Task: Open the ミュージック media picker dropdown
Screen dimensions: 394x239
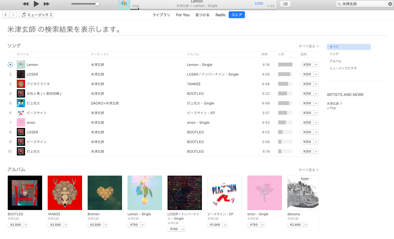Action: pos(36,15)
